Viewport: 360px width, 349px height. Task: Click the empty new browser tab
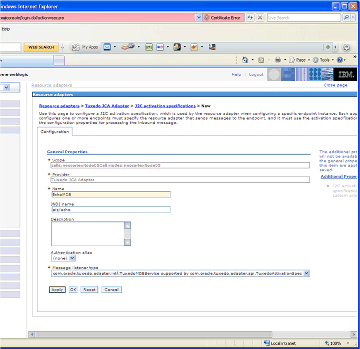tap(59, 61)
